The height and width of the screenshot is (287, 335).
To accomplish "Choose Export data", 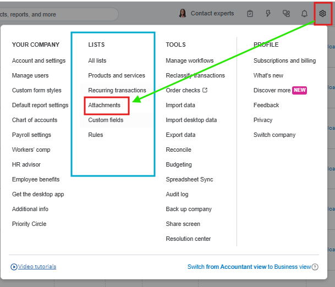I will 180,135.
